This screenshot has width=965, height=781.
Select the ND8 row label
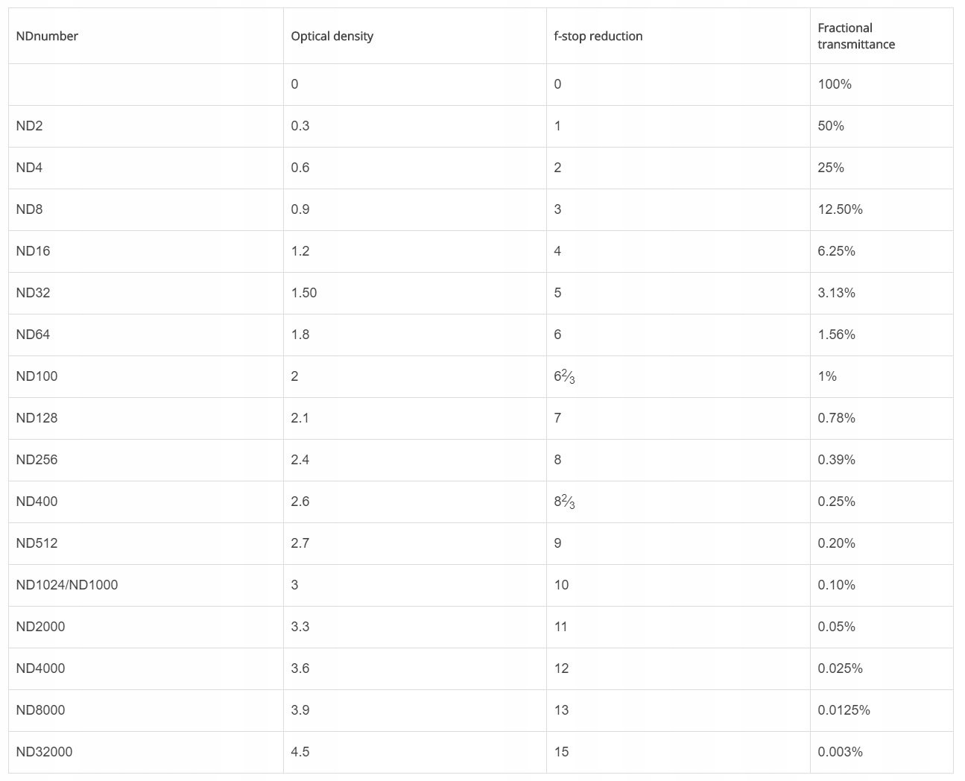pyautogui.click(x=29, y=209)
